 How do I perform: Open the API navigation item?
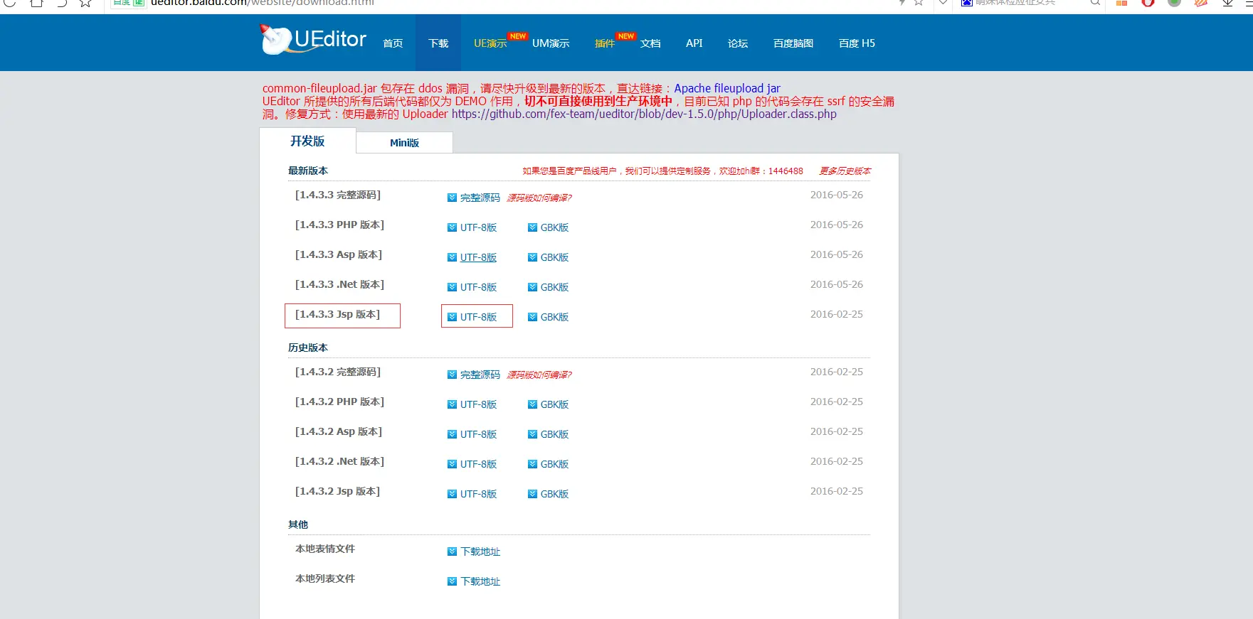tap(694, 43)
